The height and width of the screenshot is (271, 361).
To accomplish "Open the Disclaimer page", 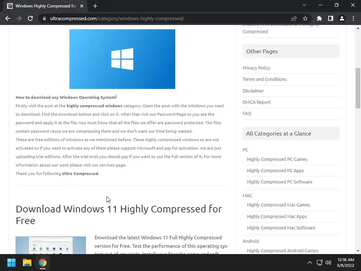I will (253, 91).
